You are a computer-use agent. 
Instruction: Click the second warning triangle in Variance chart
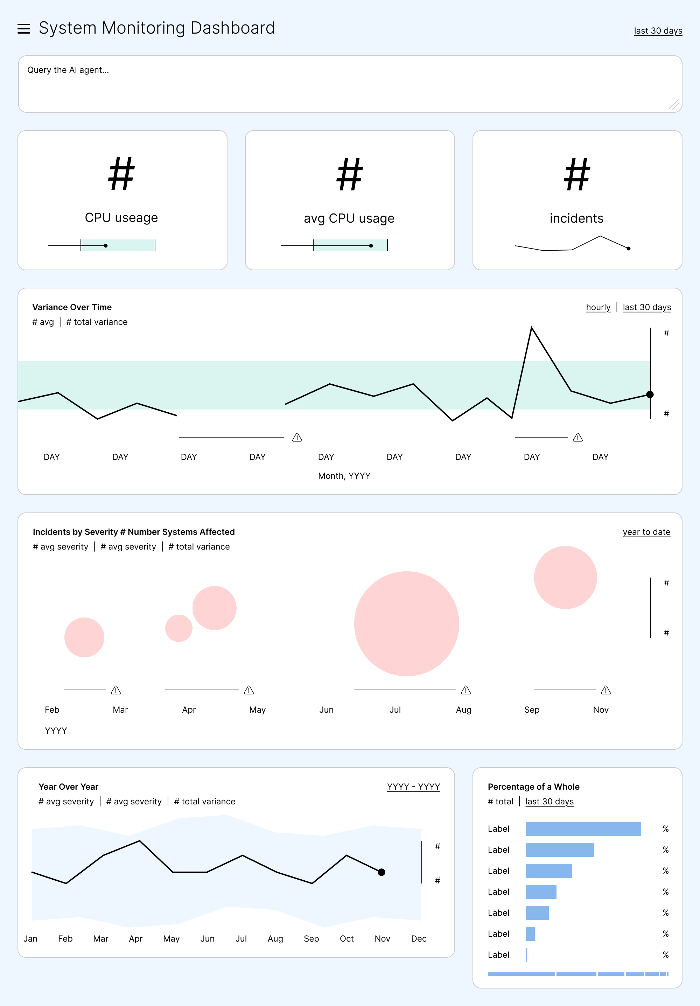578,437
